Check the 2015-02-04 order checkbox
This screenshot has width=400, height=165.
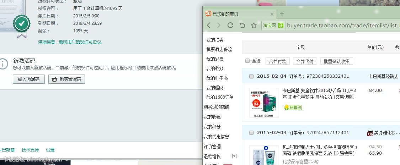pos(251,76)
